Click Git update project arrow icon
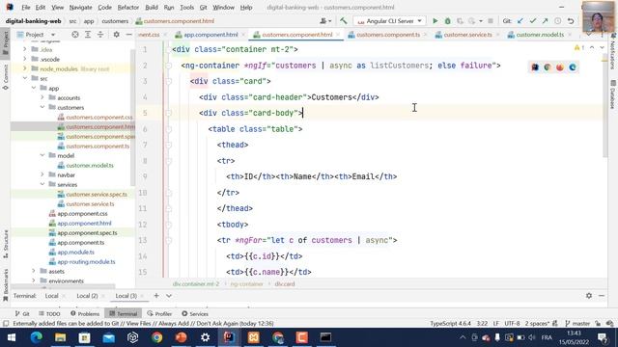The width and height of the screenshot is (618, 347). [x=520, y=21]
